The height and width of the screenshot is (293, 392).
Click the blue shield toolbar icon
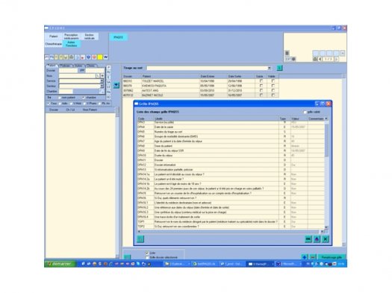[x=89, y=57]
